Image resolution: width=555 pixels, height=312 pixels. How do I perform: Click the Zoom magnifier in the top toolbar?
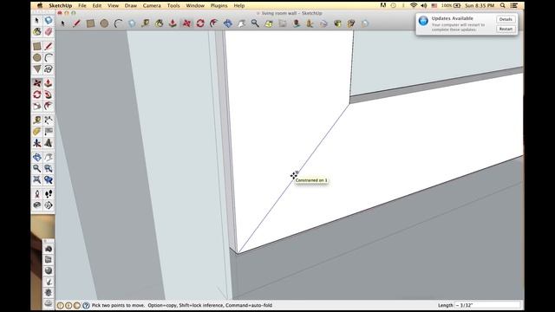pyautogui.click(x=255, y=23)
